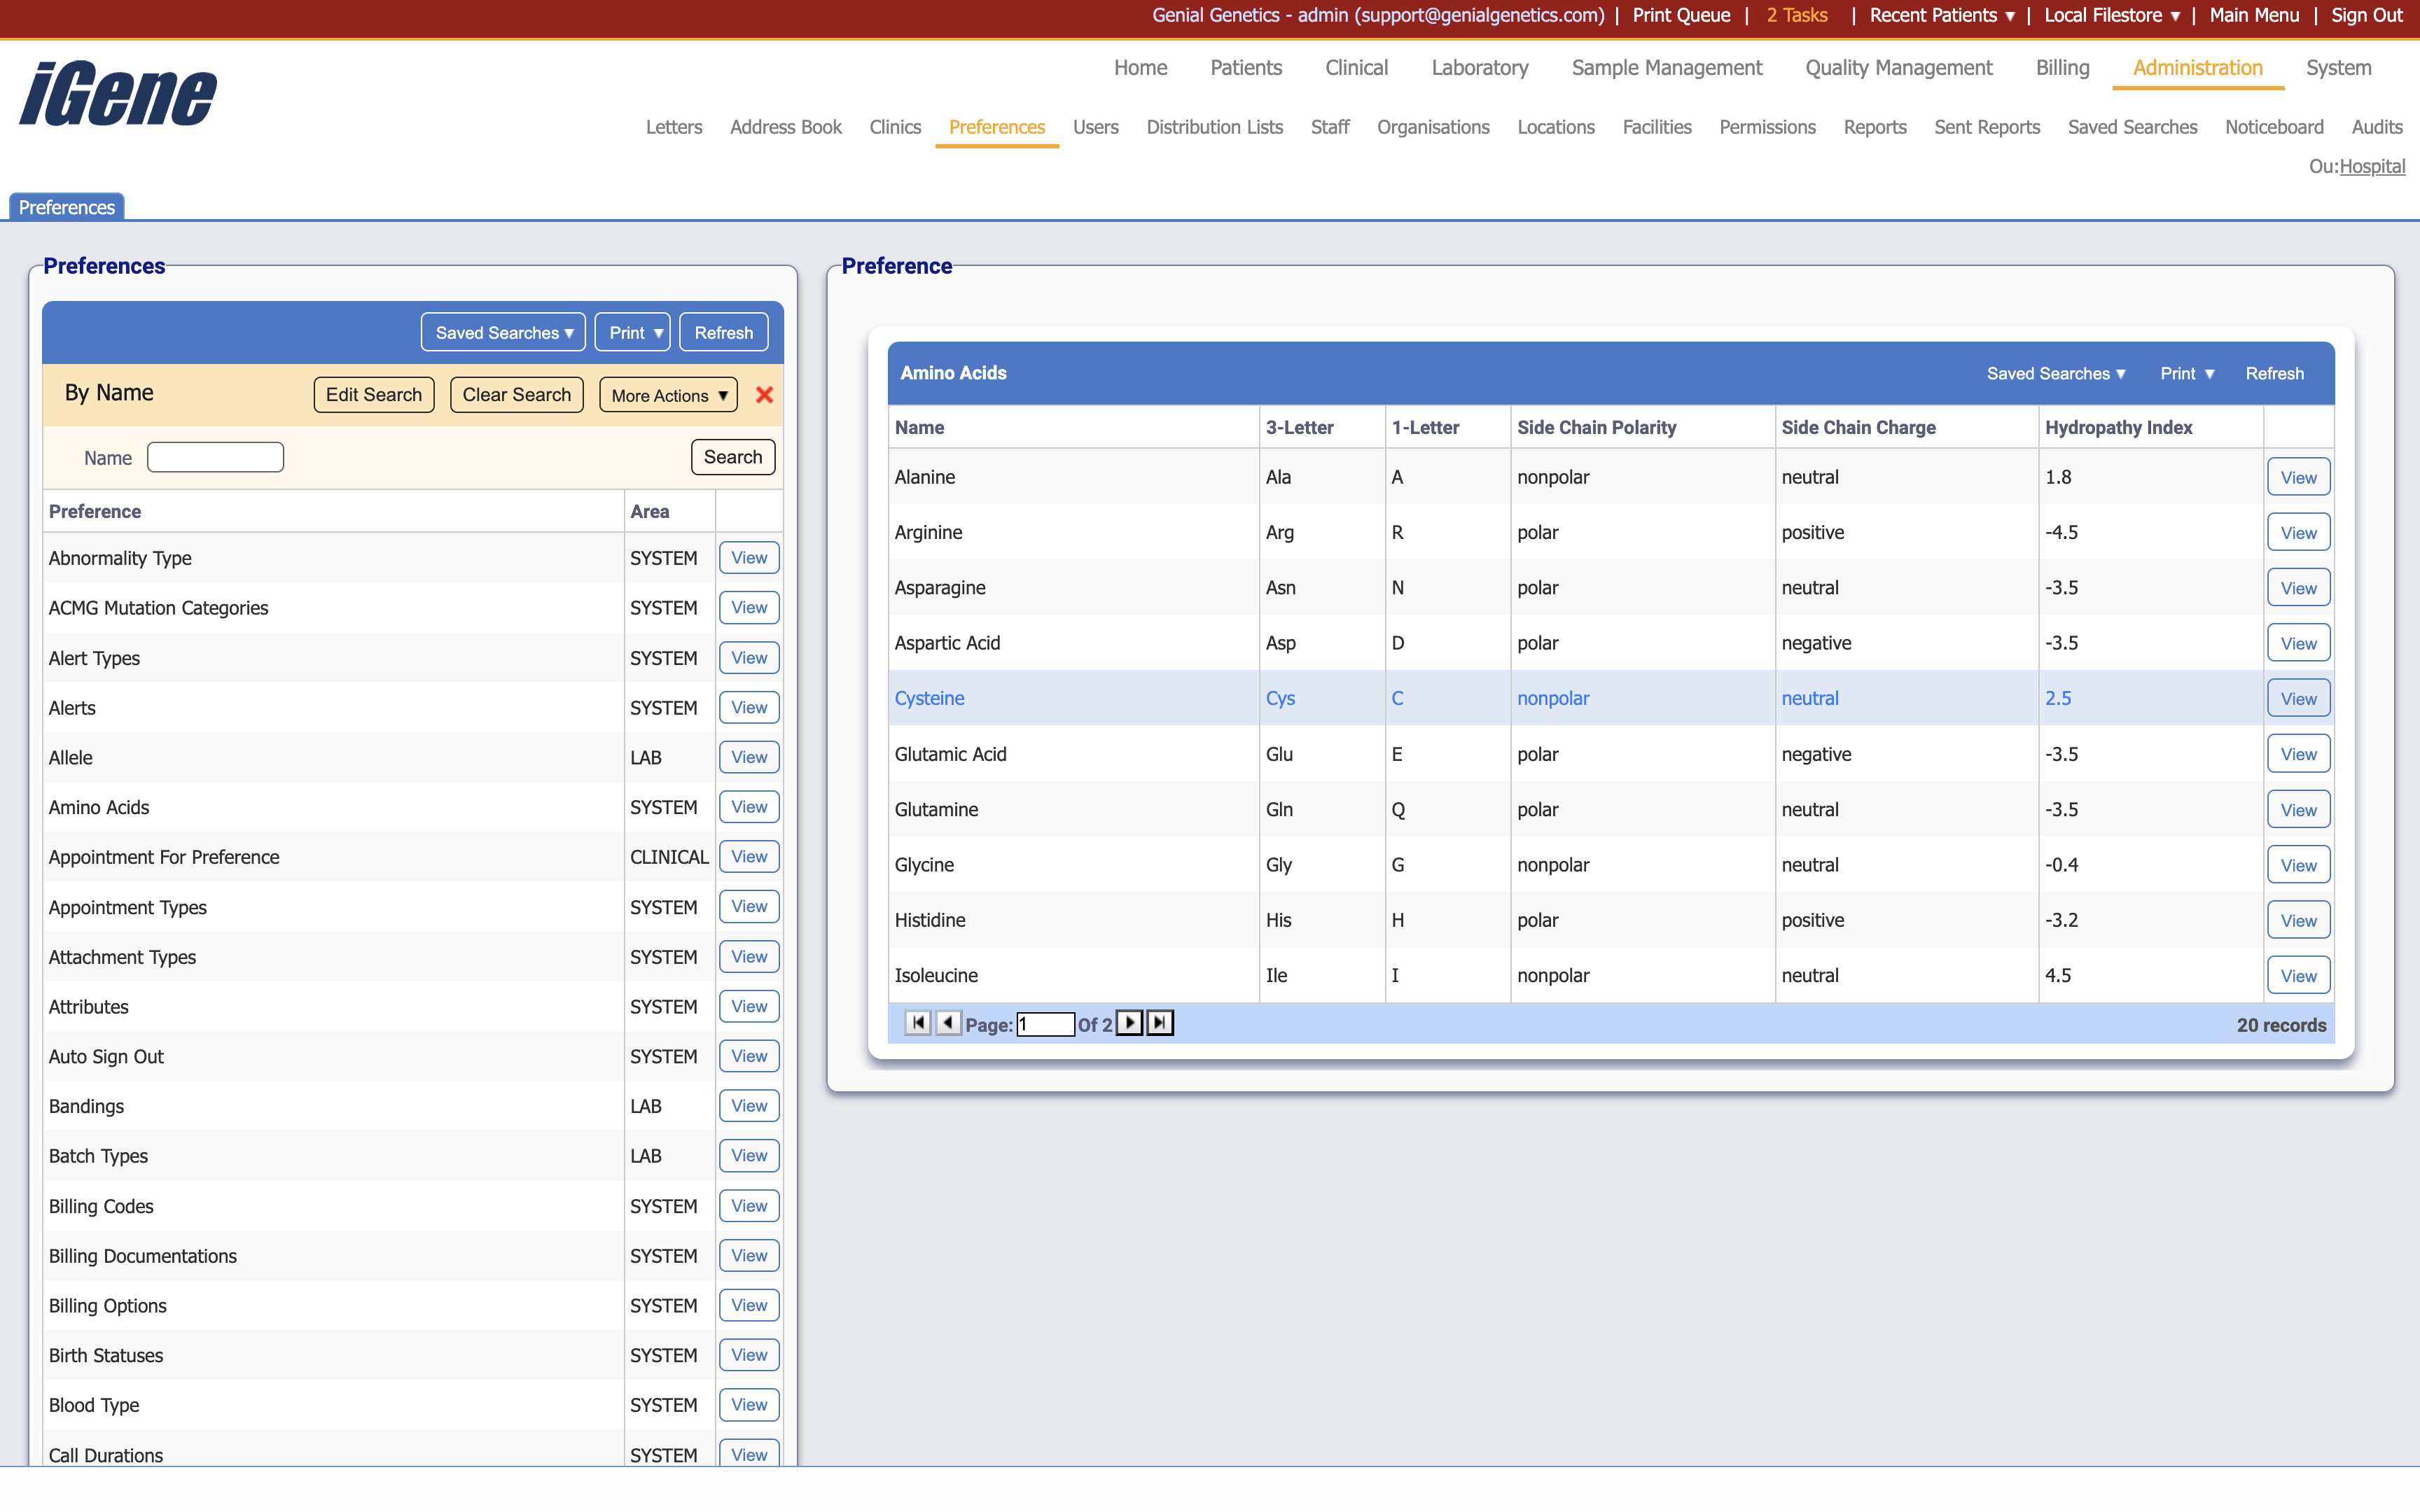Viewport: 2420px width, 1512px height.
Task: Expand Print dropdown in Amino Acids header
Action: point(2186,373)
